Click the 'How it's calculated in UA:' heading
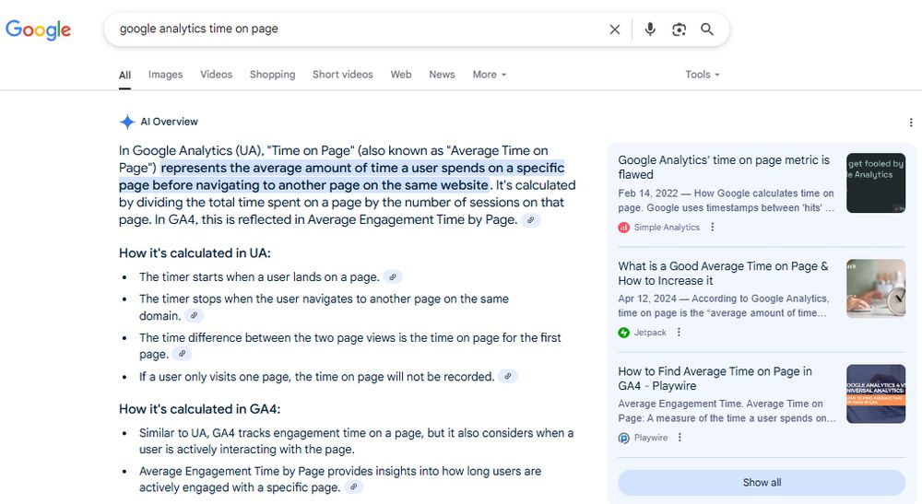Image resolution: width=922 pixels, height=504 pixels. pos(195,253)
